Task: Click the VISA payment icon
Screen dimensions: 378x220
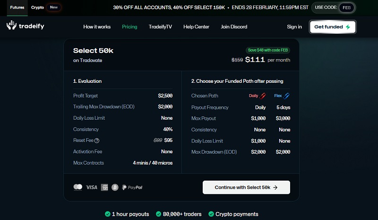Action: point(92,187)
